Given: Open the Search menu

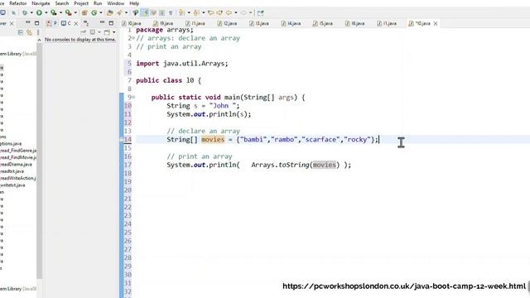Looking at the screenshot, I should 62,3.
